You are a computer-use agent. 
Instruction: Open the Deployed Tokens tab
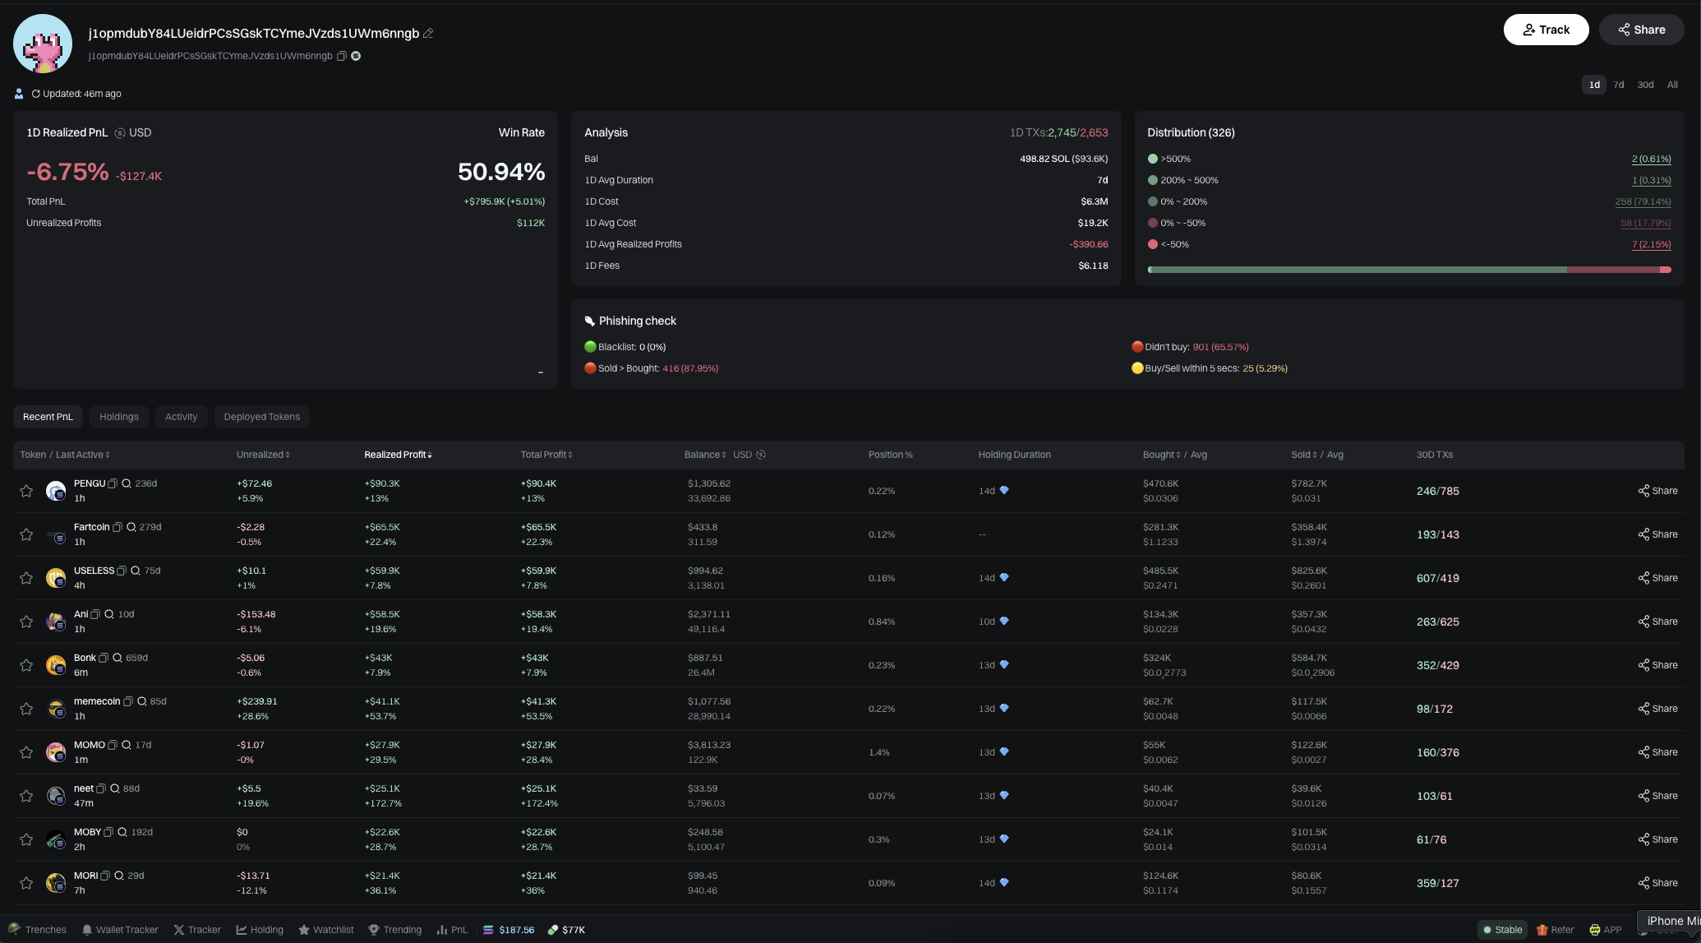point(261,417)
